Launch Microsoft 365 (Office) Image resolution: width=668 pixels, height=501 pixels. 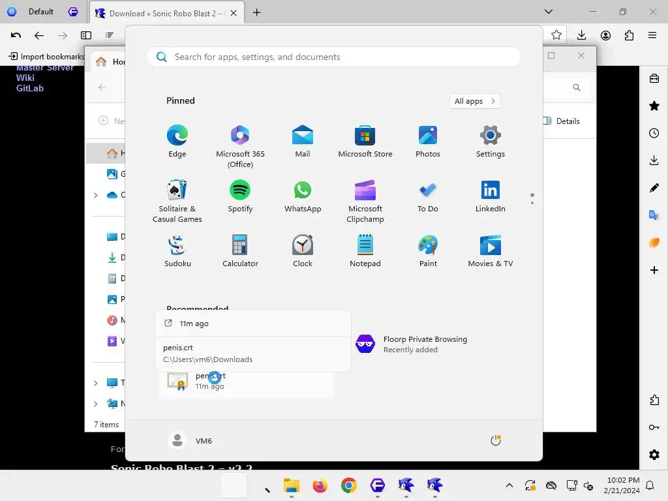tap(240, 147)
